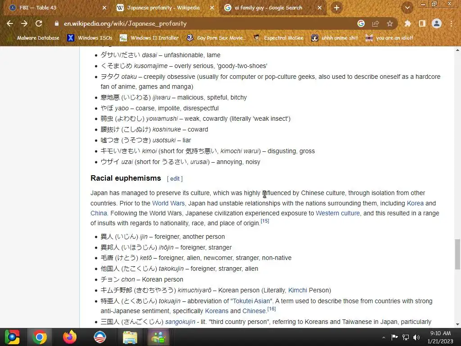
Task: Follow the Koreans link
Action: 217,311
